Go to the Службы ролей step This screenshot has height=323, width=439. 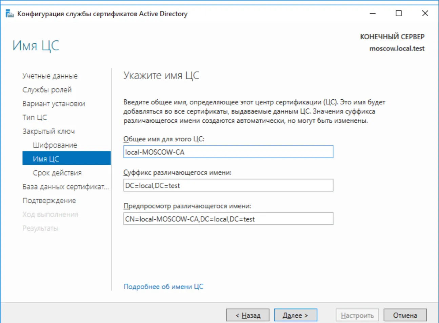[x=47, y=90]
